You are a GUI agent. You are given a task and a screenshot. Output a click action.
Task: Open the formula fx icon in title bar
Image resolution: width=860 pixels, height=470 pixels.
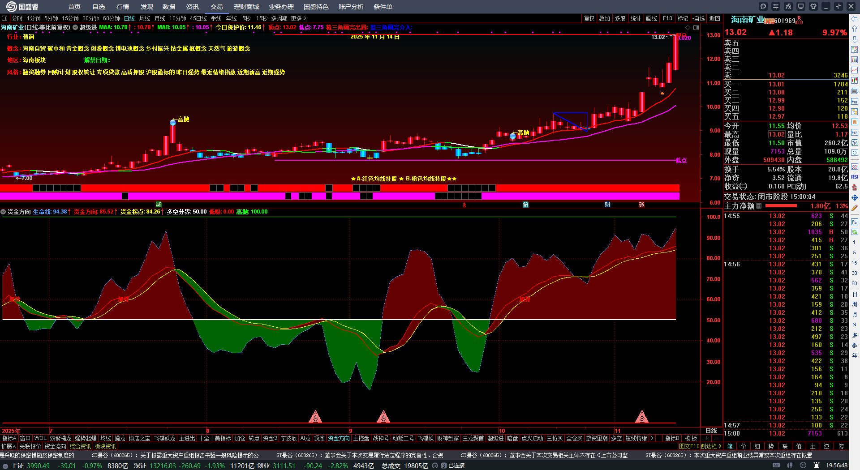coord(788,6)
